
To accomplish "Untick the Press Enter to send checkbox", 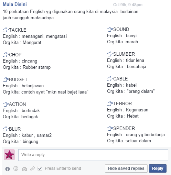I will pos(40,168).
